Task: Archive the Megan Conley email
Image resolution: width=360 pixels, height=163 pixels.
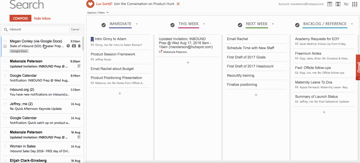Action: pyautogui.click(x=74, y=46)
